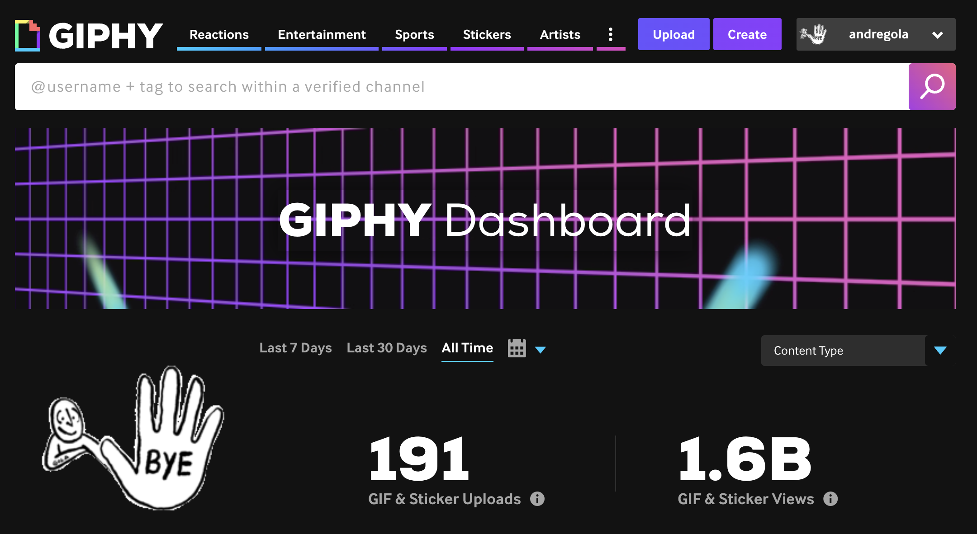Click the large BYE hand avatar

pyautogui.click(x=134, y=438)
